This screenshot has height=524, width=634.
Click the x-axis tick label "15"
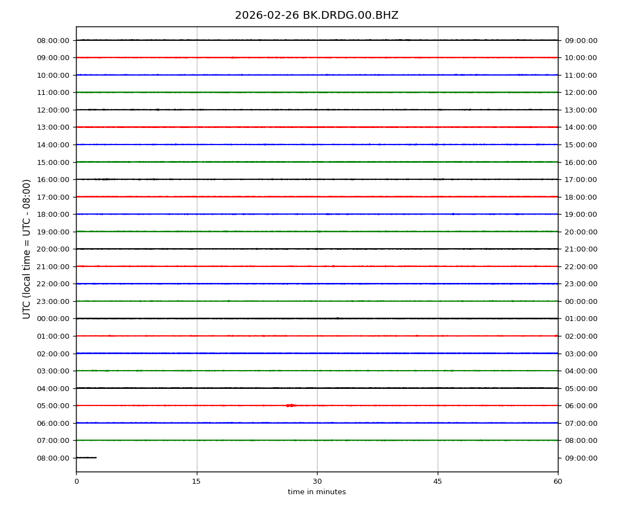pos(196,482)
